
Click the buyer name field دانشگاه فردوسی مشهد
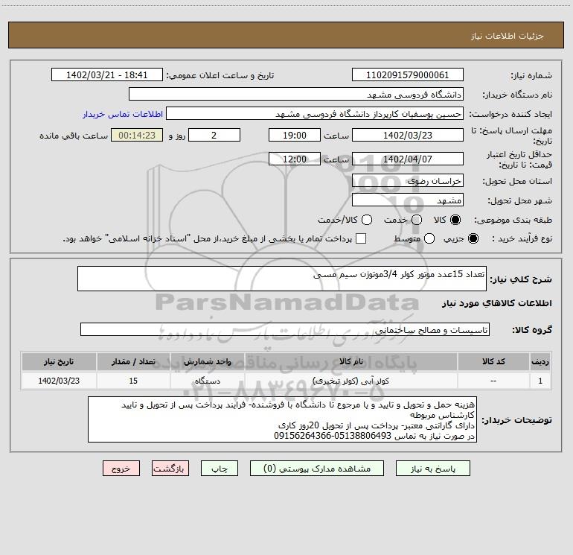pyautogui.click(x=296, y=95)
